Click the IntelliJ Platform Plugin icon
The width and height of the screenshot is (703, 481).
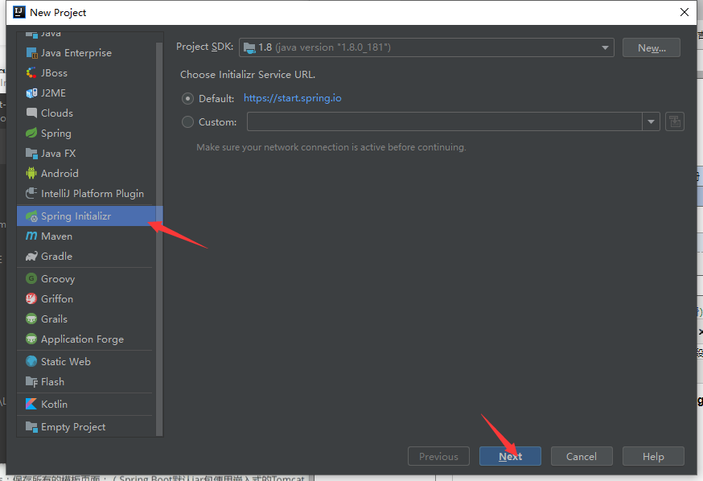[x=31, y=194]
